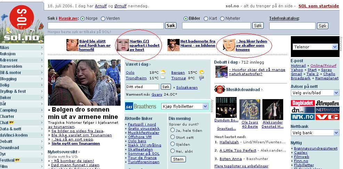Click Søk button for Kvasir search
This screenshot has width=343, height=169.
click(171, 26)
